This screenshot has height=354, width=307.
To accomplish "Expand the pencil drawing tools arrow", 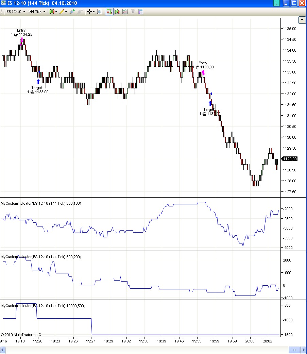I will coord(66,12).
